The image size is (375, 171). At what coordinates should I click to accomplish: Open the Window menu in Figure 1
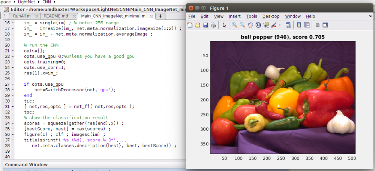[293, 16]
